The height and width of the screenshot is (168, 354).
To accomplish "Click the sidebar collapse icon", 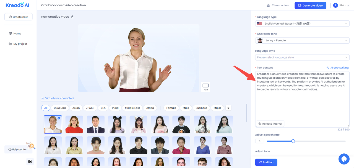I will pyautogui.click(x=30, y=161).
